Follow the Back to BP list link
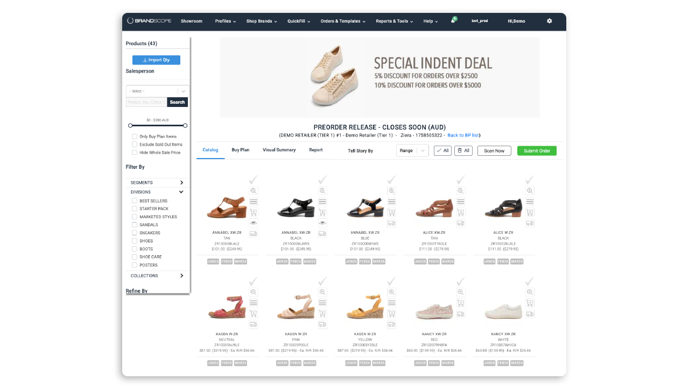 (x=463, y=135)
